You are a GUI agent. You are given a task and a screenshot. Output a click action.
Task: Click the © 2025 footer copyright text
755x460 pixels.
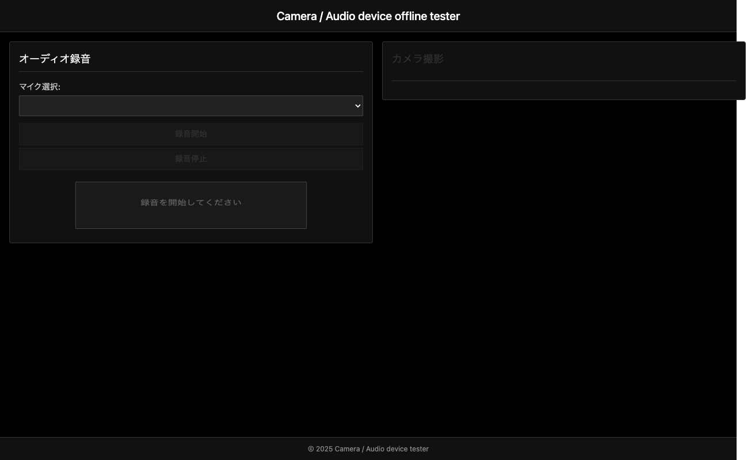click(x=368, y=449)
